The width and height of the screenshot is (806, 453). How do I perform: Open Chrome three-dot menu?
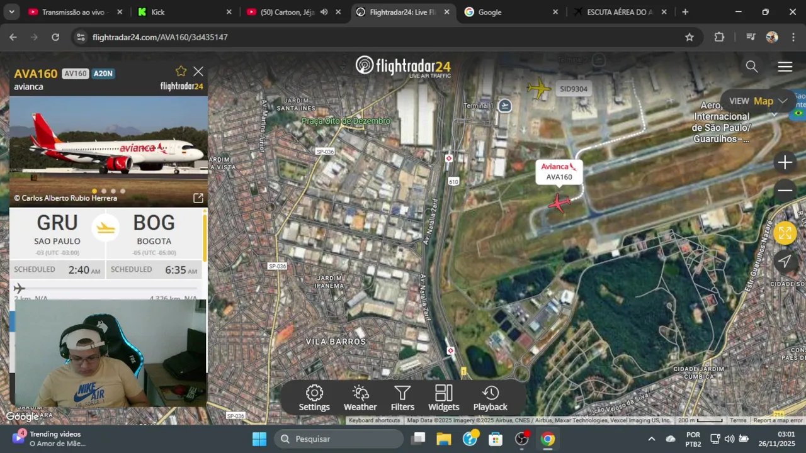(x=792, y=37)
